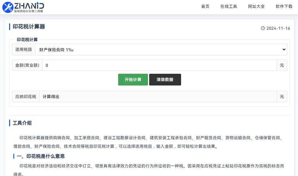Image resolution: width=298 pixels, height=176 pixels.
Task: Click the 一、印花税是什么意思 subheading
Action: click(x=41, y=156)
